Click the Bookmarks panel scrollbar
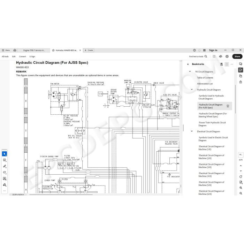 [x=235, y=99]
